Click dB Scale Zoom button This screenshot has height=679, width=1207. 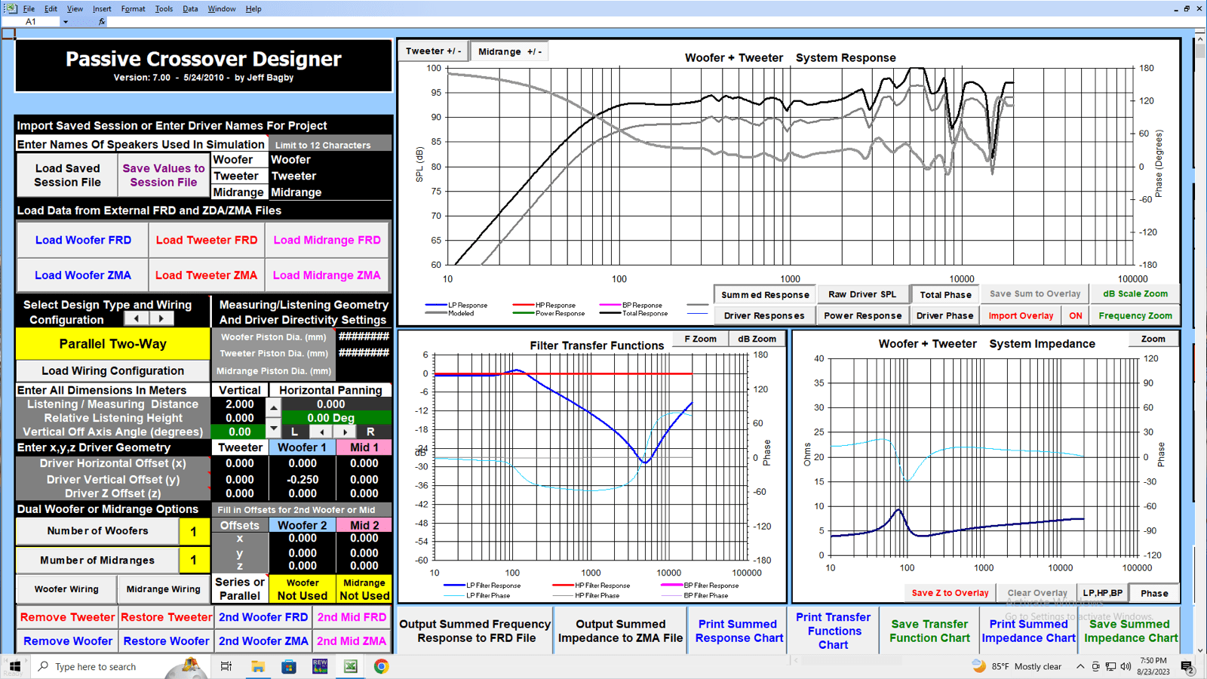click(x=1135, y=294)
